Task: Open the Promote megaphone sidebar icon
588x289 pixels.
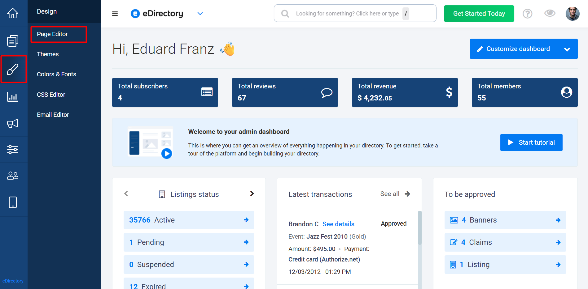Action: click(x=13, y=123)
